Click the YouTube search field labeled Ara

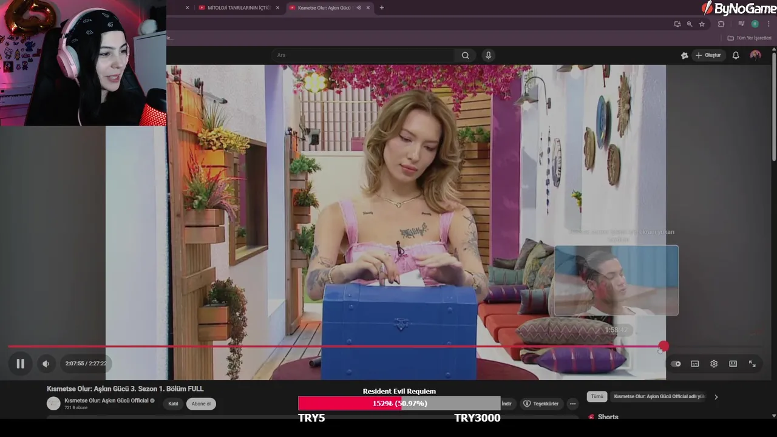pos(363,55)
